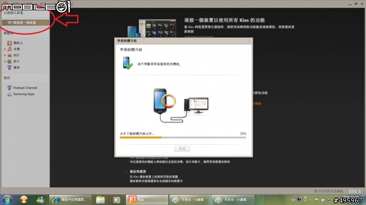This screenshot has width=366, height=205.
Task: Open Windows Media Player on taskbar
Action: pyautogui.click(x=117, y=200)
